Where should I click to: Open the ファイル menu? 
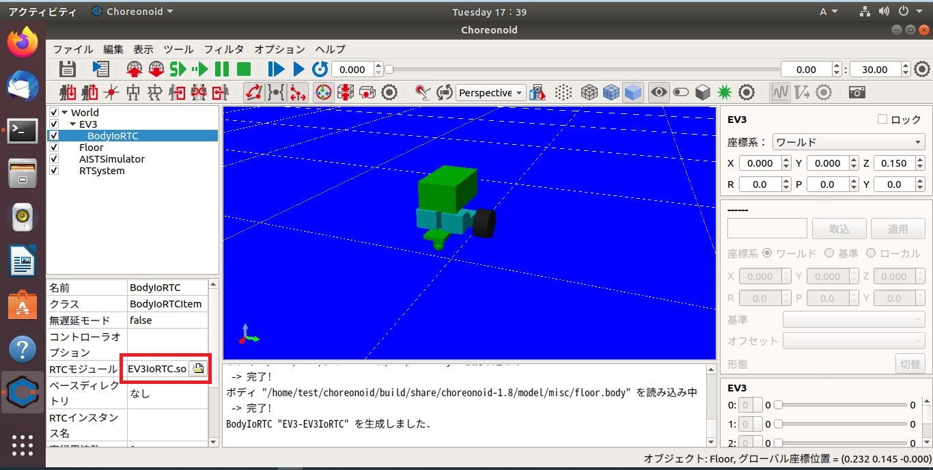(x=73, y=49)
